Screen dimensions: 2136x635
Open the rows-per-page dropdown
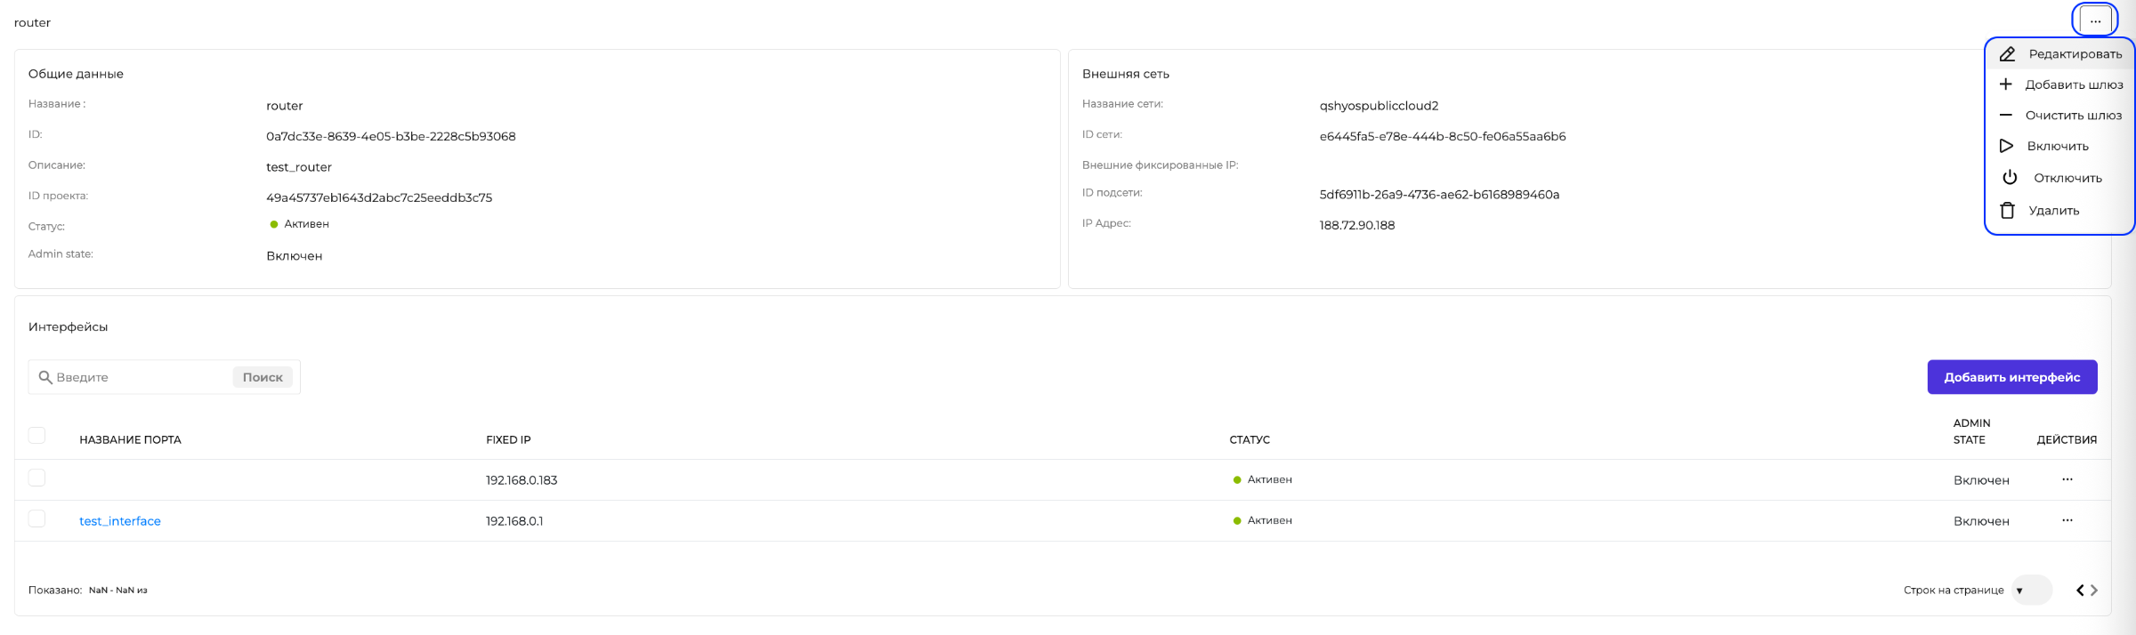(x=2030, y=590)
